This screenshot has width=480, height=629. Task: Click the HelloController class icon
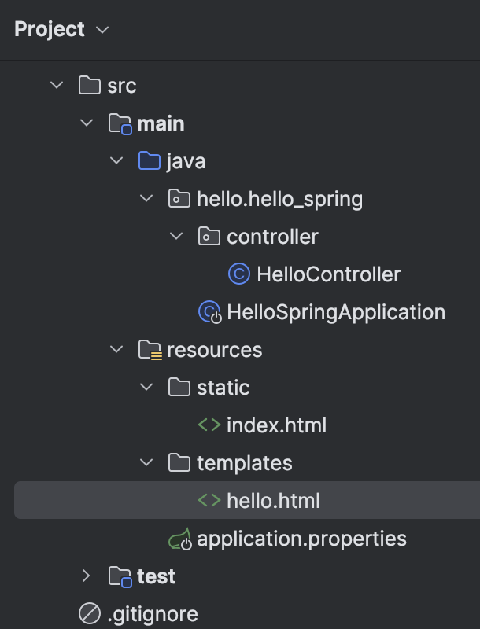coord(238,274)
